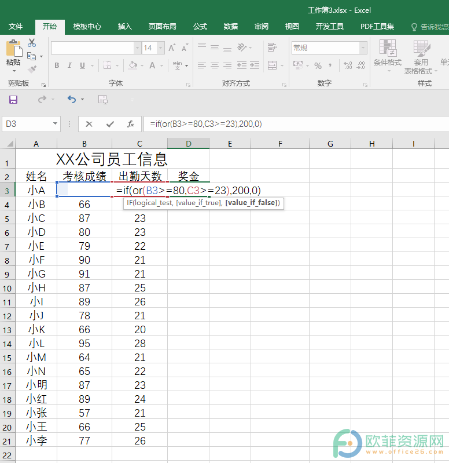Viewport: 449px width, 463px height.
Task: Click the wén phonetic guide icon
Action: tap(178, 65)
